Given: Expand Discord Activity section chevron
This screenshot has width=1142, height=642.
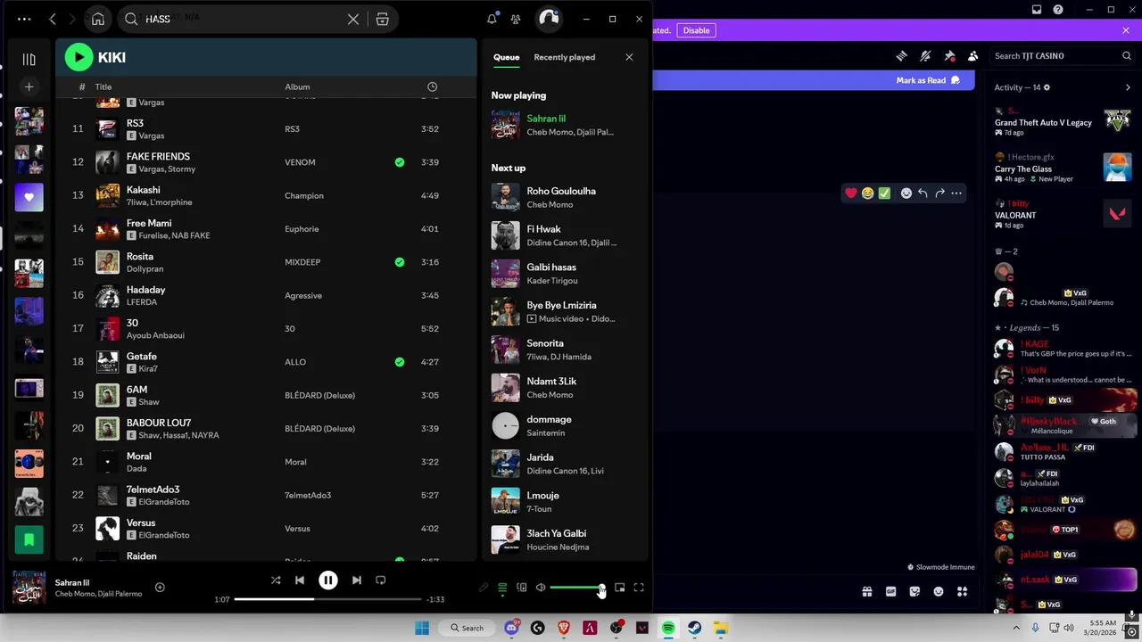Looking at the screenshot, I should point(1128,87).
